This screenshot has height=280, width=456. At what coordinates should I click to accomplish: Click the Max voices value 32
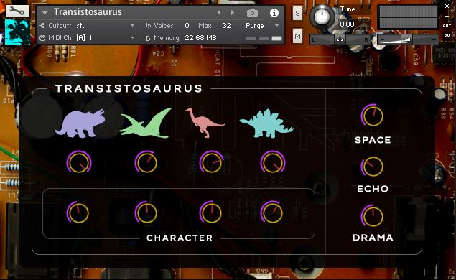point(226,26)
